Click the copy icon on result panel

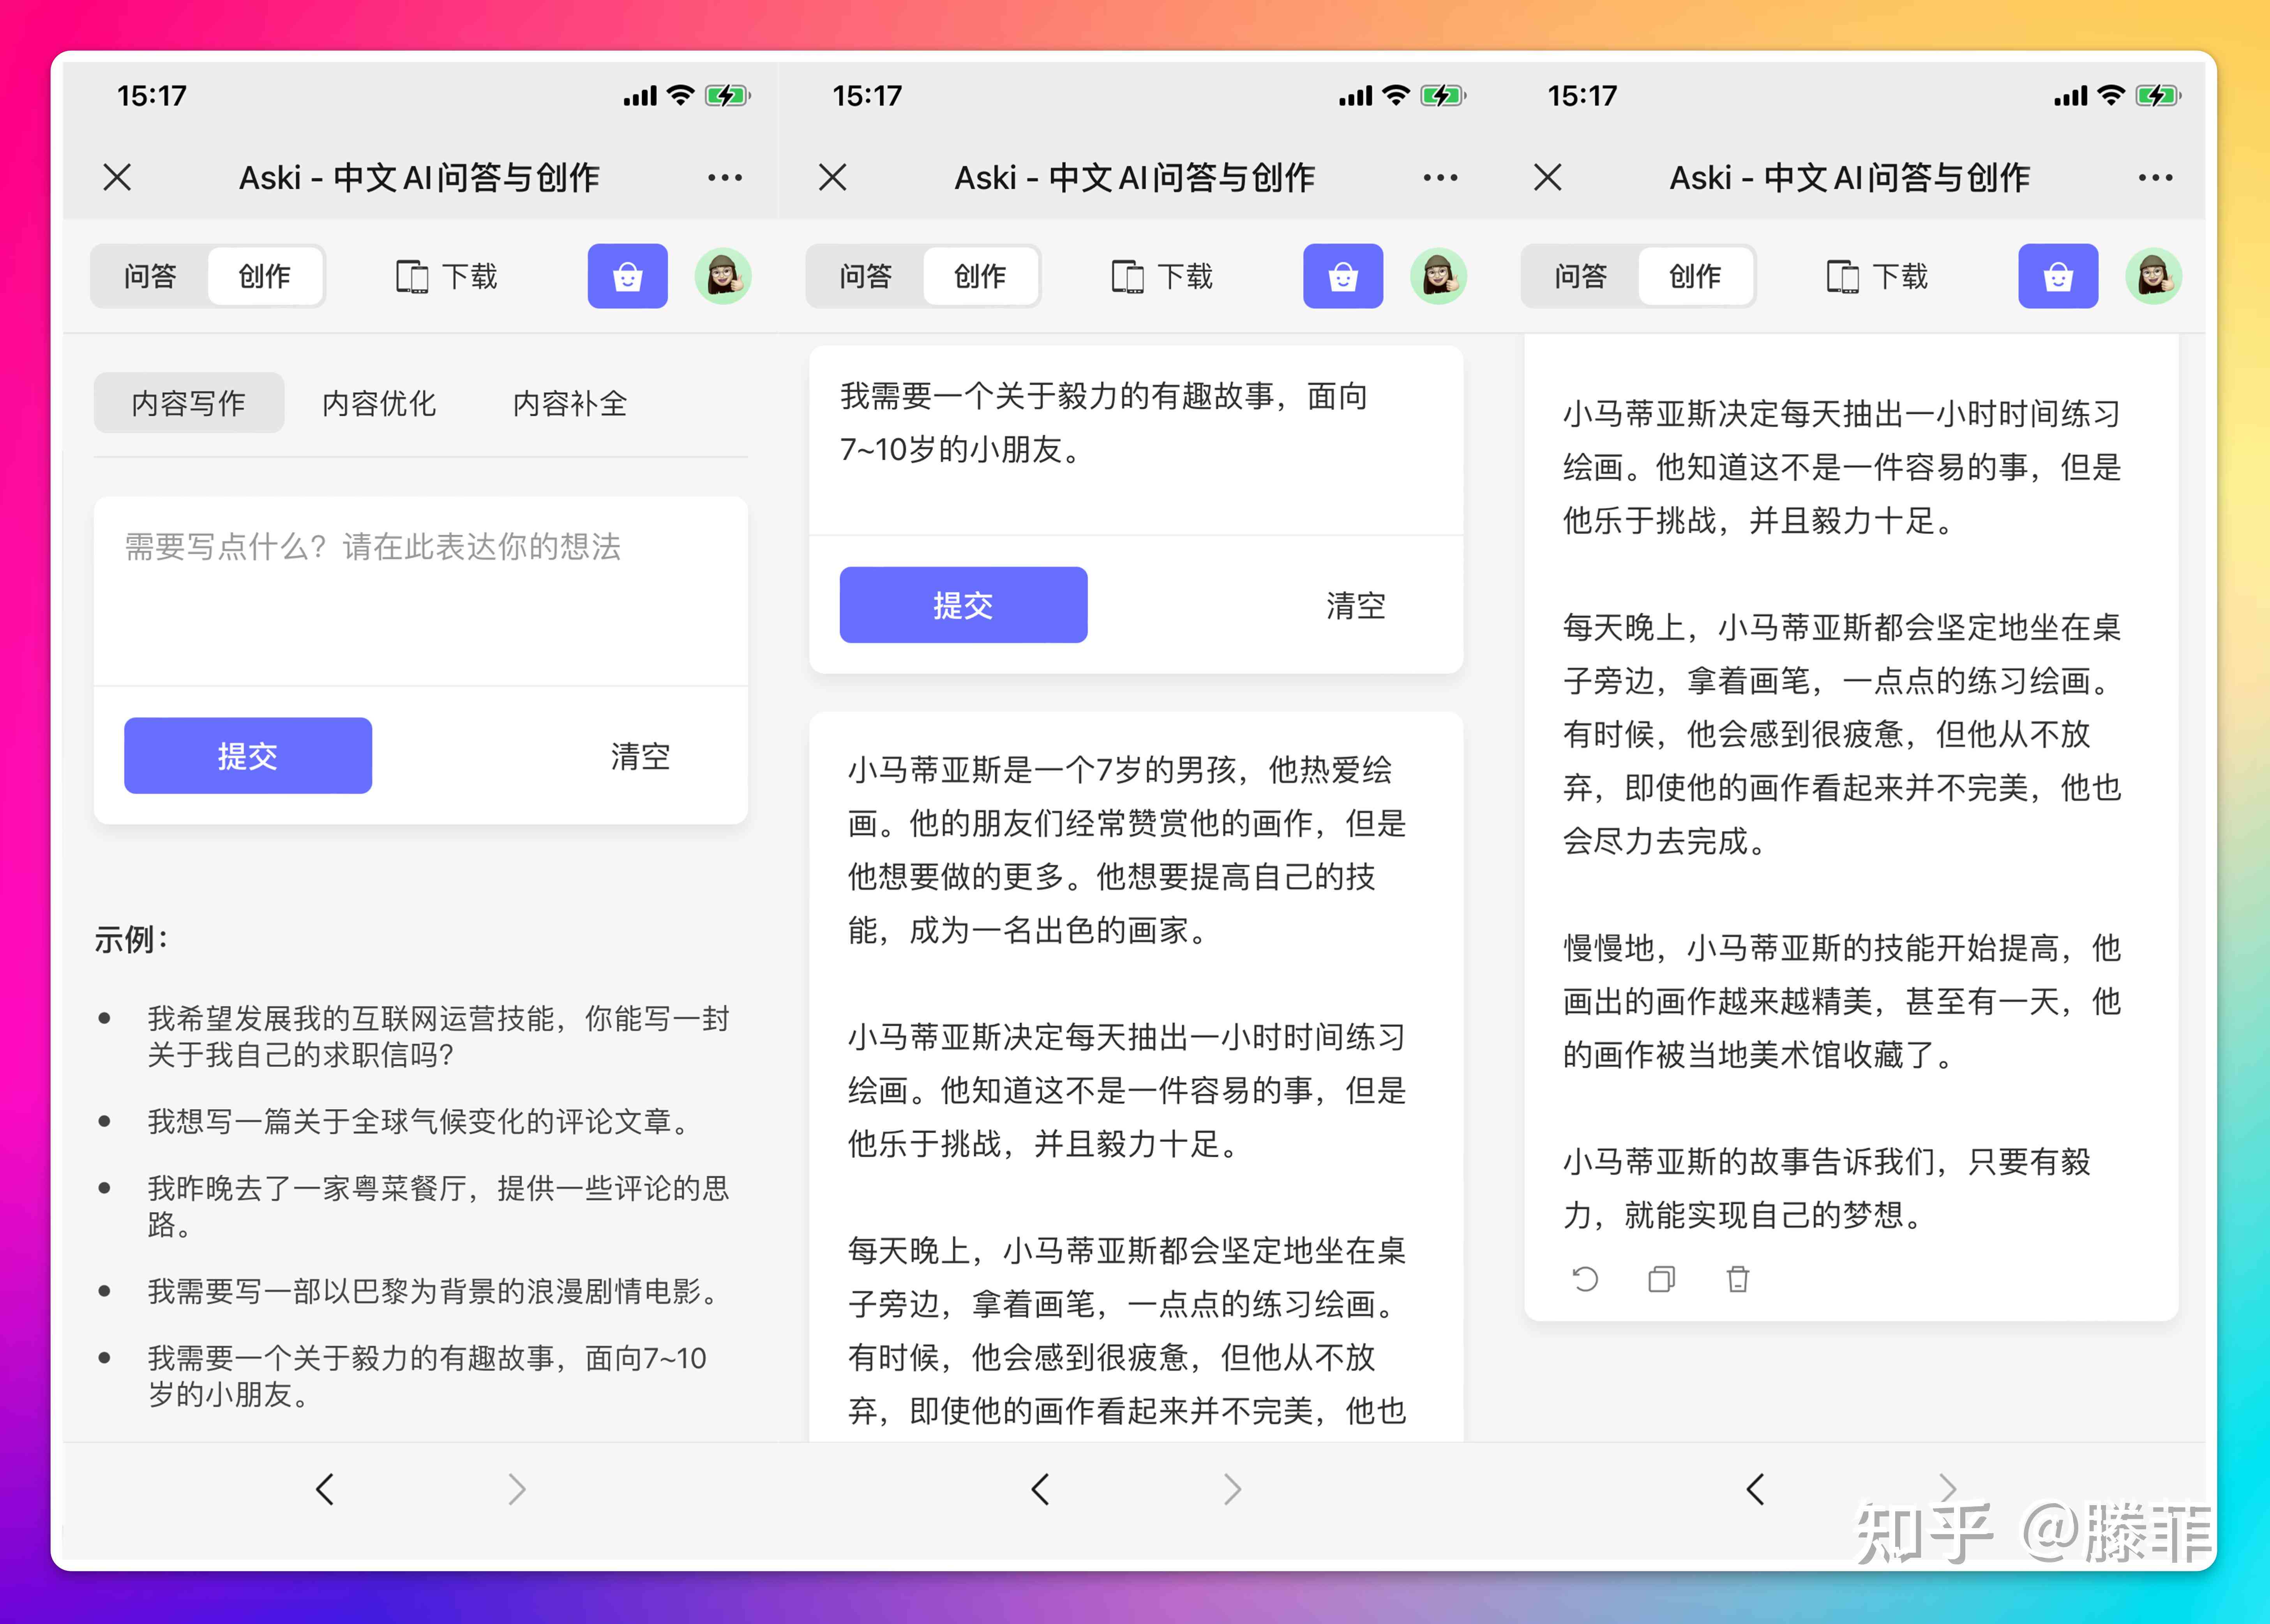1659,1283
